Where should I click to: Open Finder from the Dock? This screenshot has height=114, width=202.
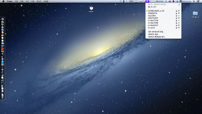[2, 19]
